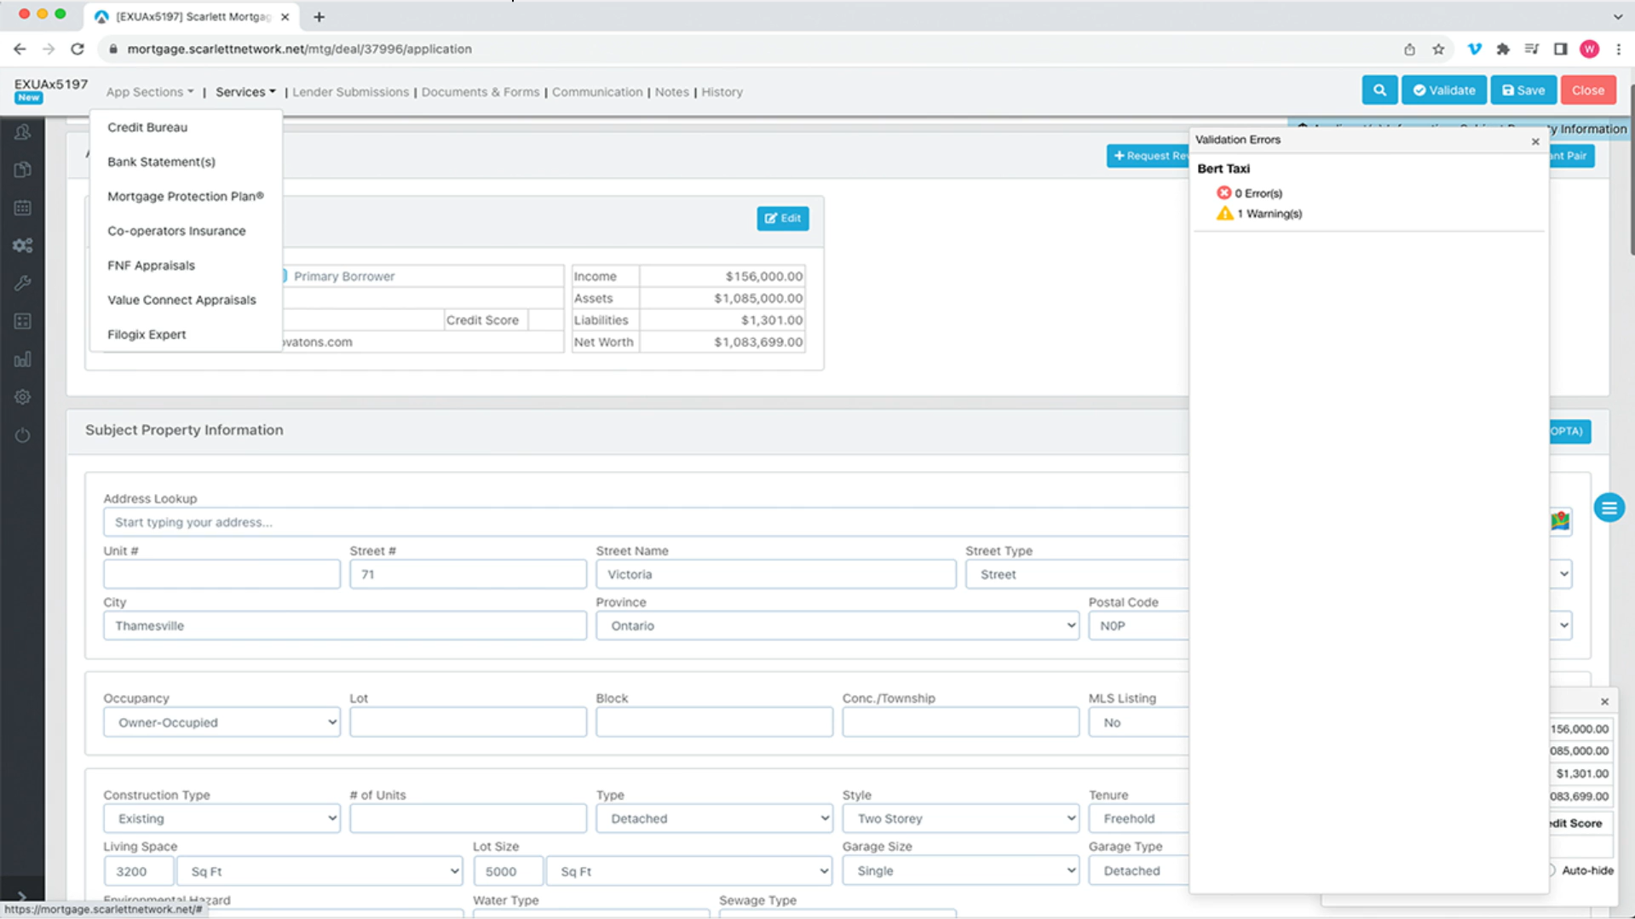Click the wrench tools sidebar icon
Screen dimensions: 1635x919
pyautogui.click(x=23, y=284)
